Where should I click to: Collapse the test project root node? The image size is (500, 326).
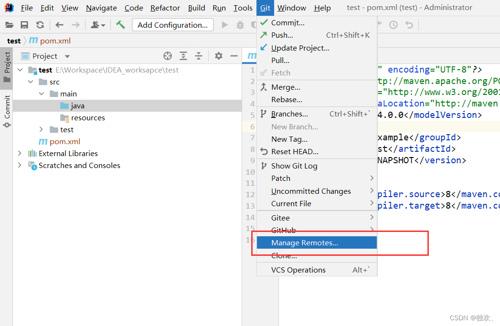[x=21, y=70]
